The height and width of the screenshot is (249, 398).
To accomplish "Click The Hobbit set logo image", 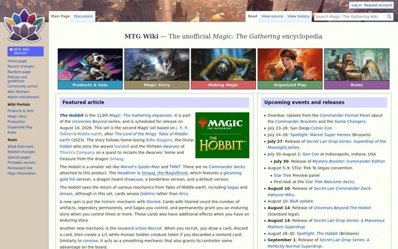I will point(222,135).
